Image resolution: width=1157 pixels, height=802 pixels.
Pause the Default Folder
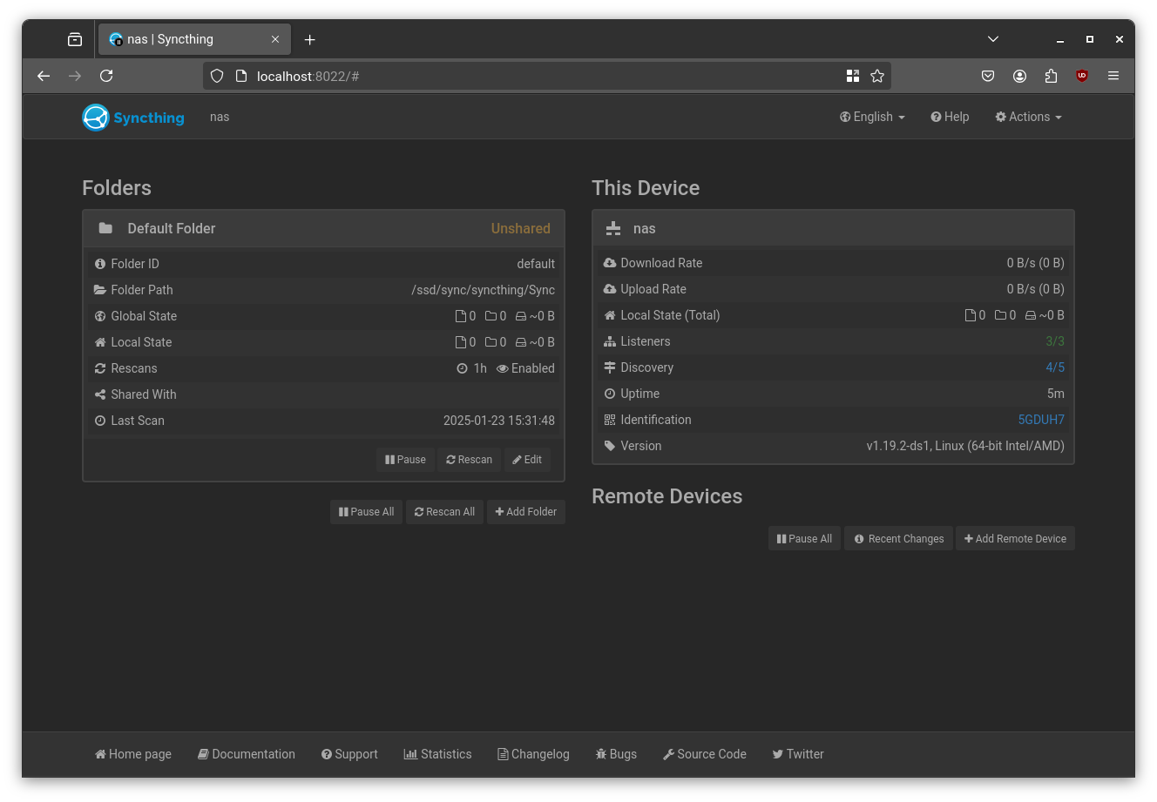coord(404,459)
